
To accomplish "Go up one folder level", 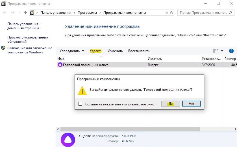I will point(25,13).
